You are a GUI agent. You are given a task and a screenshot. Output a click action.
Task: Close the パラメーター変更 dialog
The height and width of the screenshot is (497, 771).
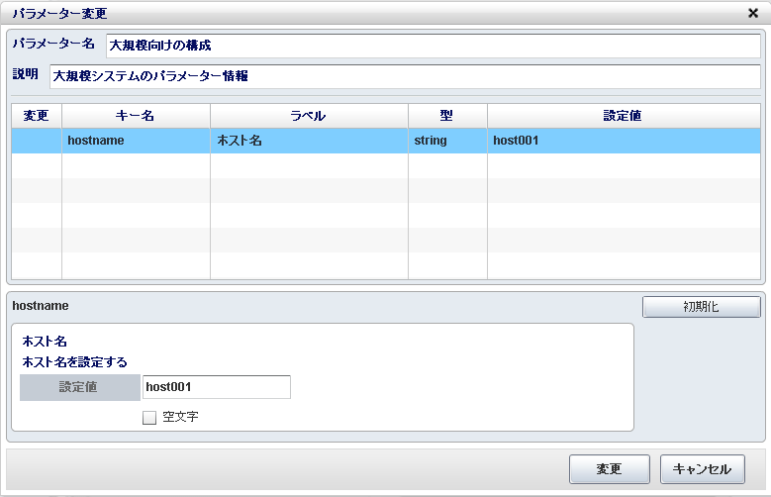coord(753,13)
